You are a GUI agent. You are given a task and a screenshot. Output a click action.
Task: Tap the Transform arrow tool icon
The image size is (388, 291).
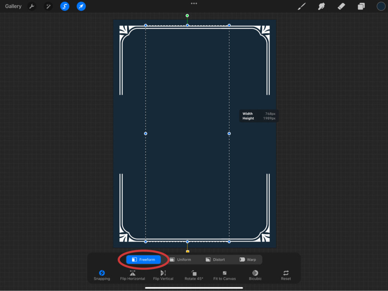[x=81, y=6]
